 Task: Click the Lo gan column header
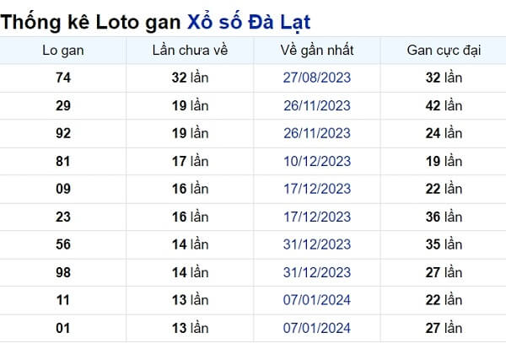[63, 51]
